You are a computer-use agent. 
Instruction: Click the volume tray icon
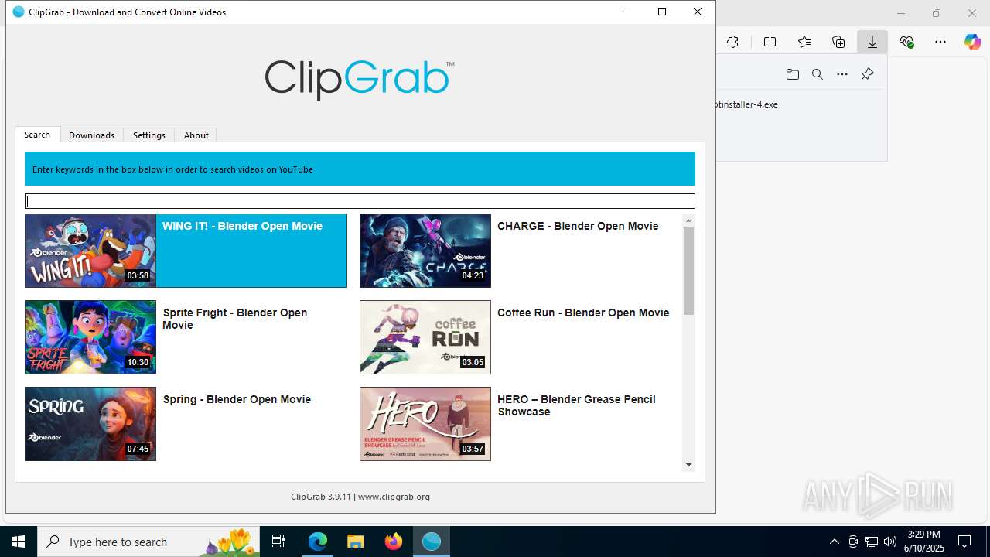[890, 542]
